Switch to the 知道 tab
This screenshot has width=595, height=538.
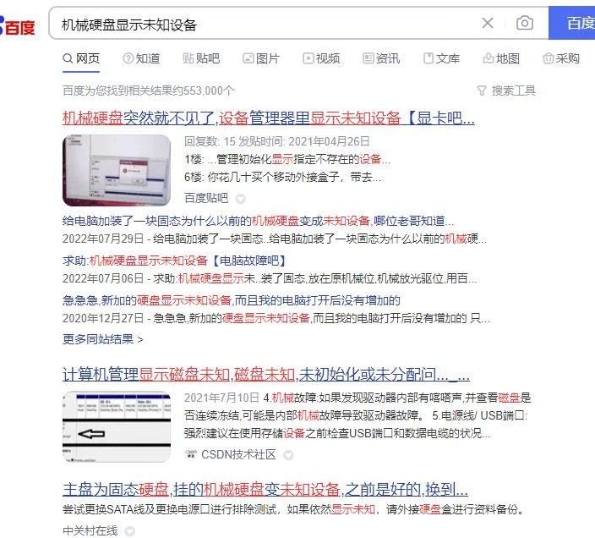point(141,58)
